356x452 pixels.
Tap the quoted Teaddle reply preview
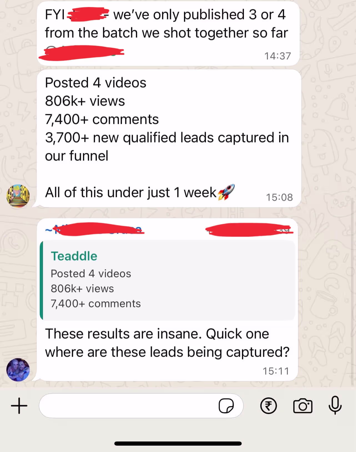(167, 280)
